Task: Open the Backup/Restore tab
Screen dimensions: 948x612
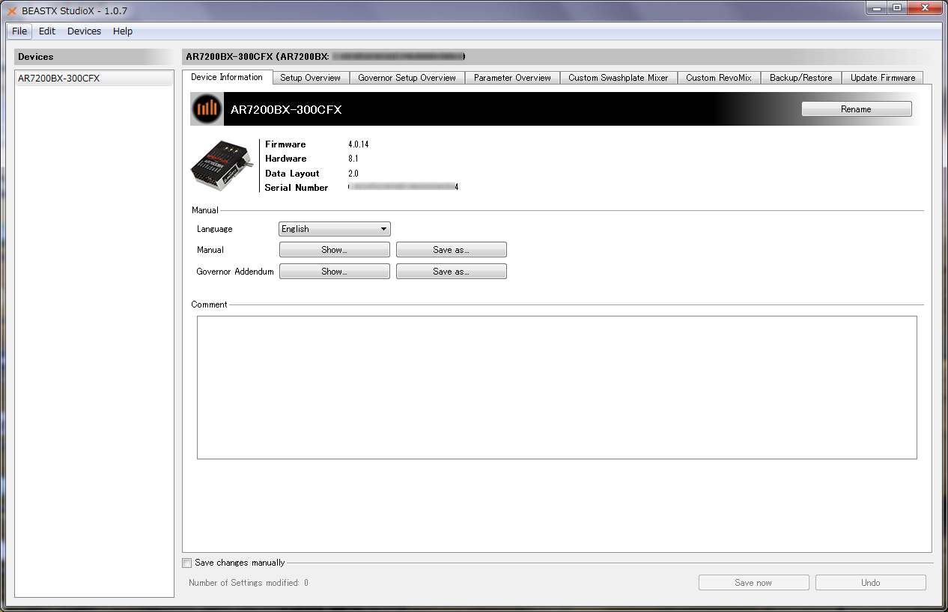Action: 800,78
